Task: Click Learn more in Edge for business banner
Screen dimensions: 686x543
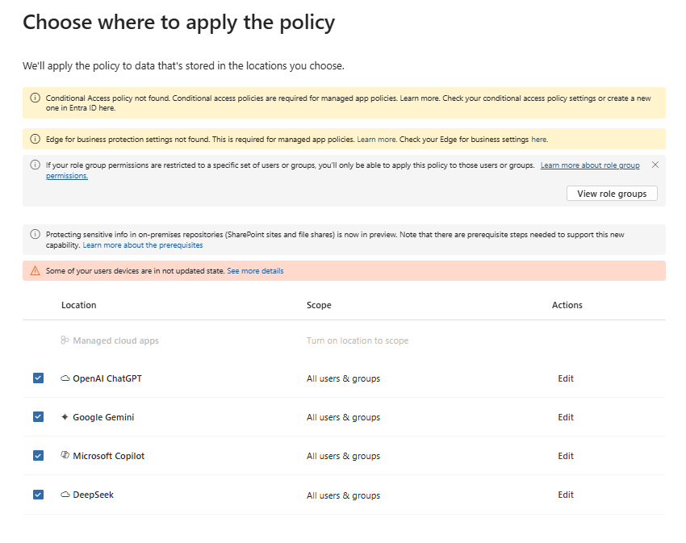Action: [x=377, y=139]
